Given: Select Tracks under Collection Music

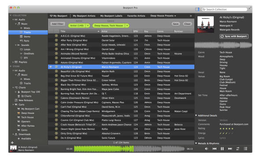Looking at the screenshot, I should point(28,32).
